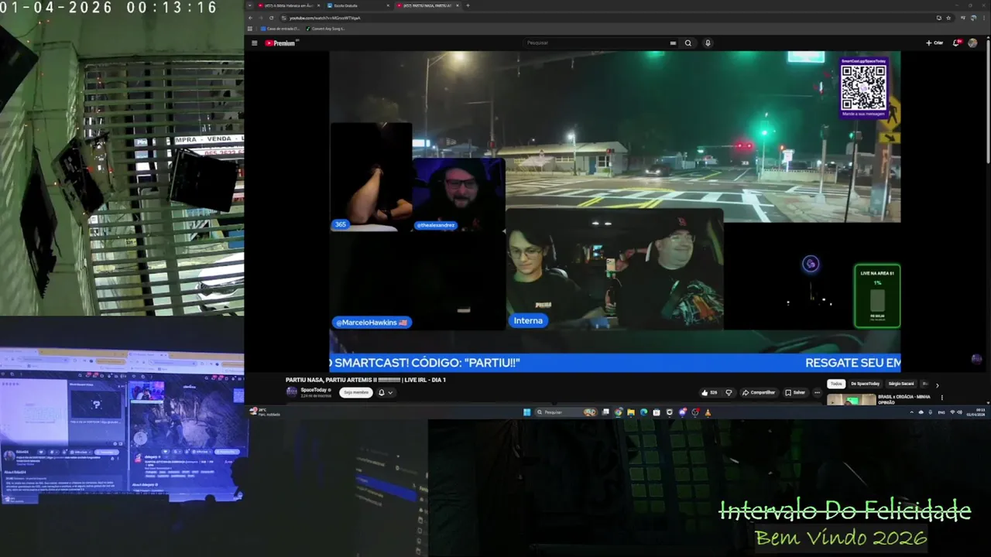Open the VLC cone icon on taskbar
Image resolution: width=991 pixels, height=557 pixels.
[x=708, y=412]
